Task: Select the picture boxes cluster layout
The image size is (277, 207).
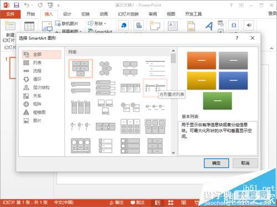Action: (x=105, y=107)
